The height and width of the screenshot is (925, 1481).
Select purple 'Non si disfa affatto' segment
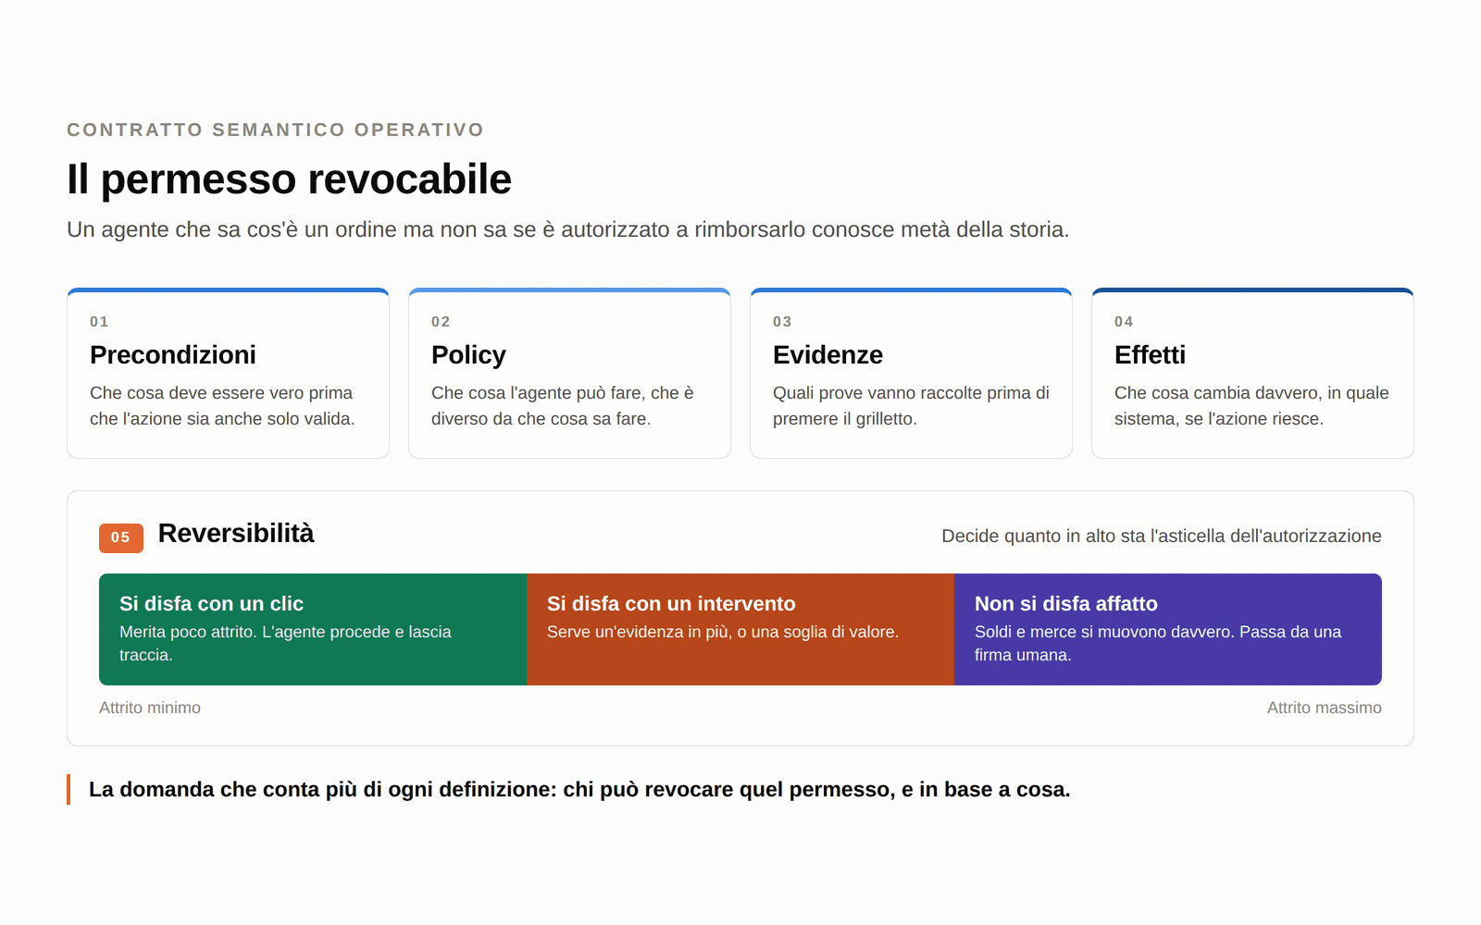(x=1168, y=629)
